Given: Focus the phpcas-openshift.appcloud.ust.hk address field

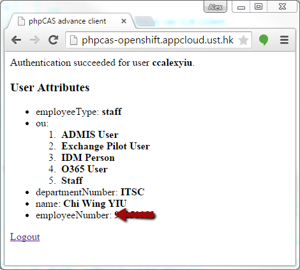Looking at the screenshot, I should coord(158,40).
